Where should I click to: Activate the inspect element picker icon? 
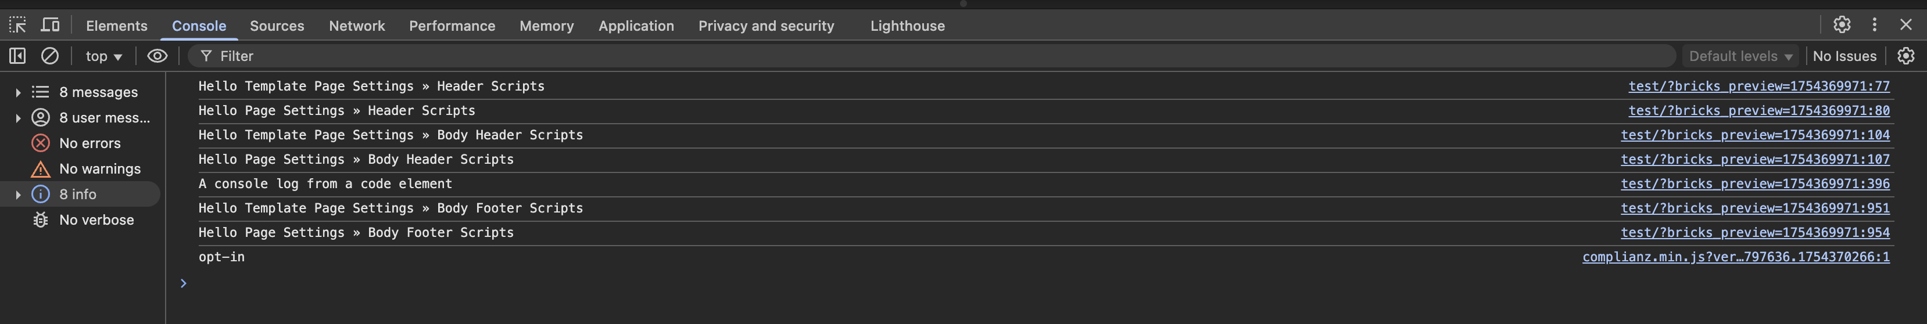[x=17, y=26]
